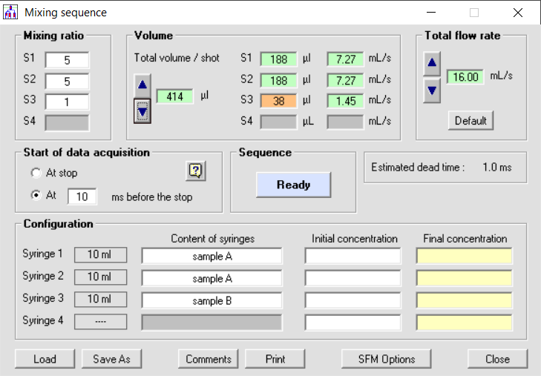Click the S3 flow rate 1.45 field

tap(345, 101)
